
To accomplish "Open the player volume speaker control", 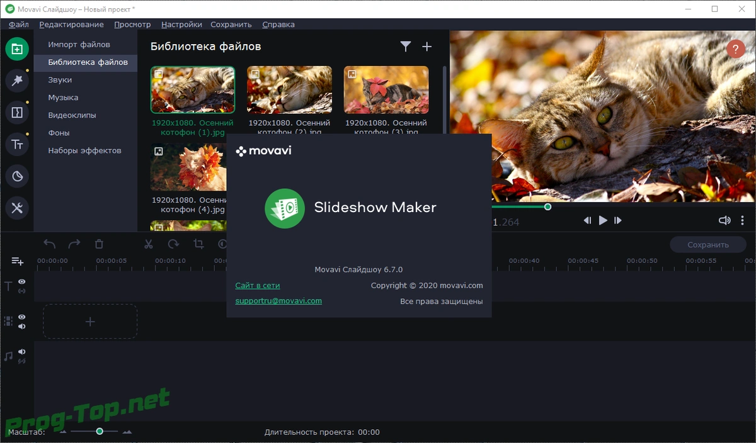I will (724, 220).
